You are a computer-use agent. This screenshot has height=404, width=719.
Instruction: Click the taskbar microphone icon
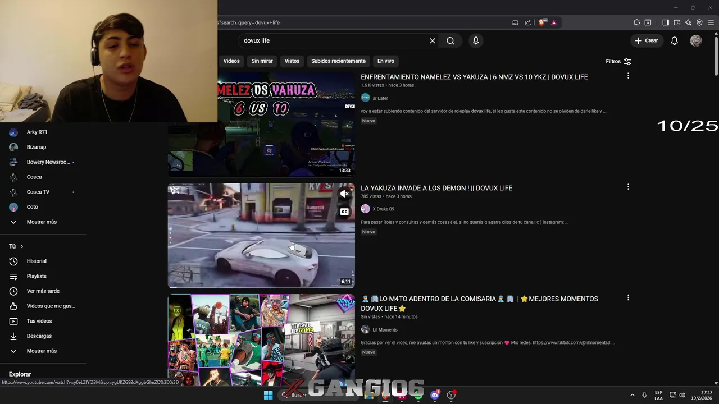pos(644,395)
